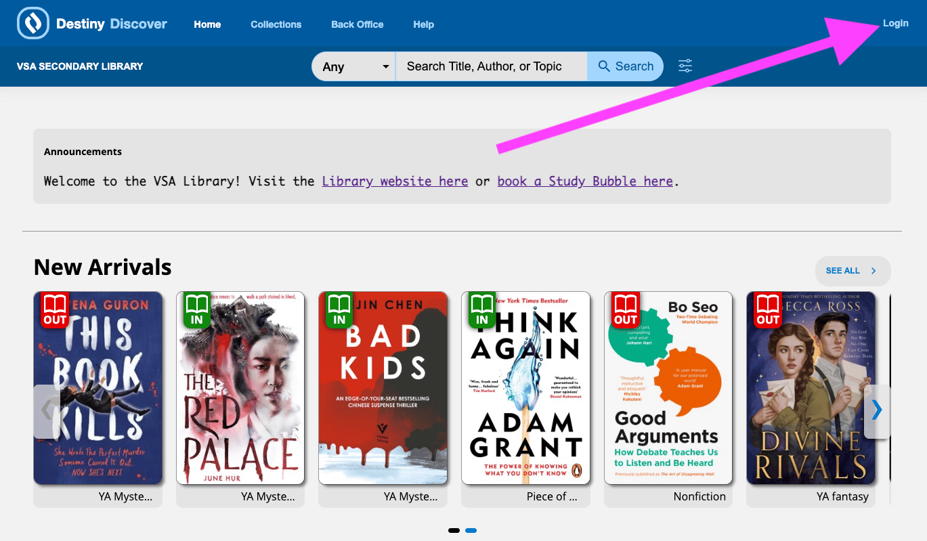Click the OUT badge on Good Arguments cover
The height and width of the screenshot is (541, 927).
tap(625, 310)
